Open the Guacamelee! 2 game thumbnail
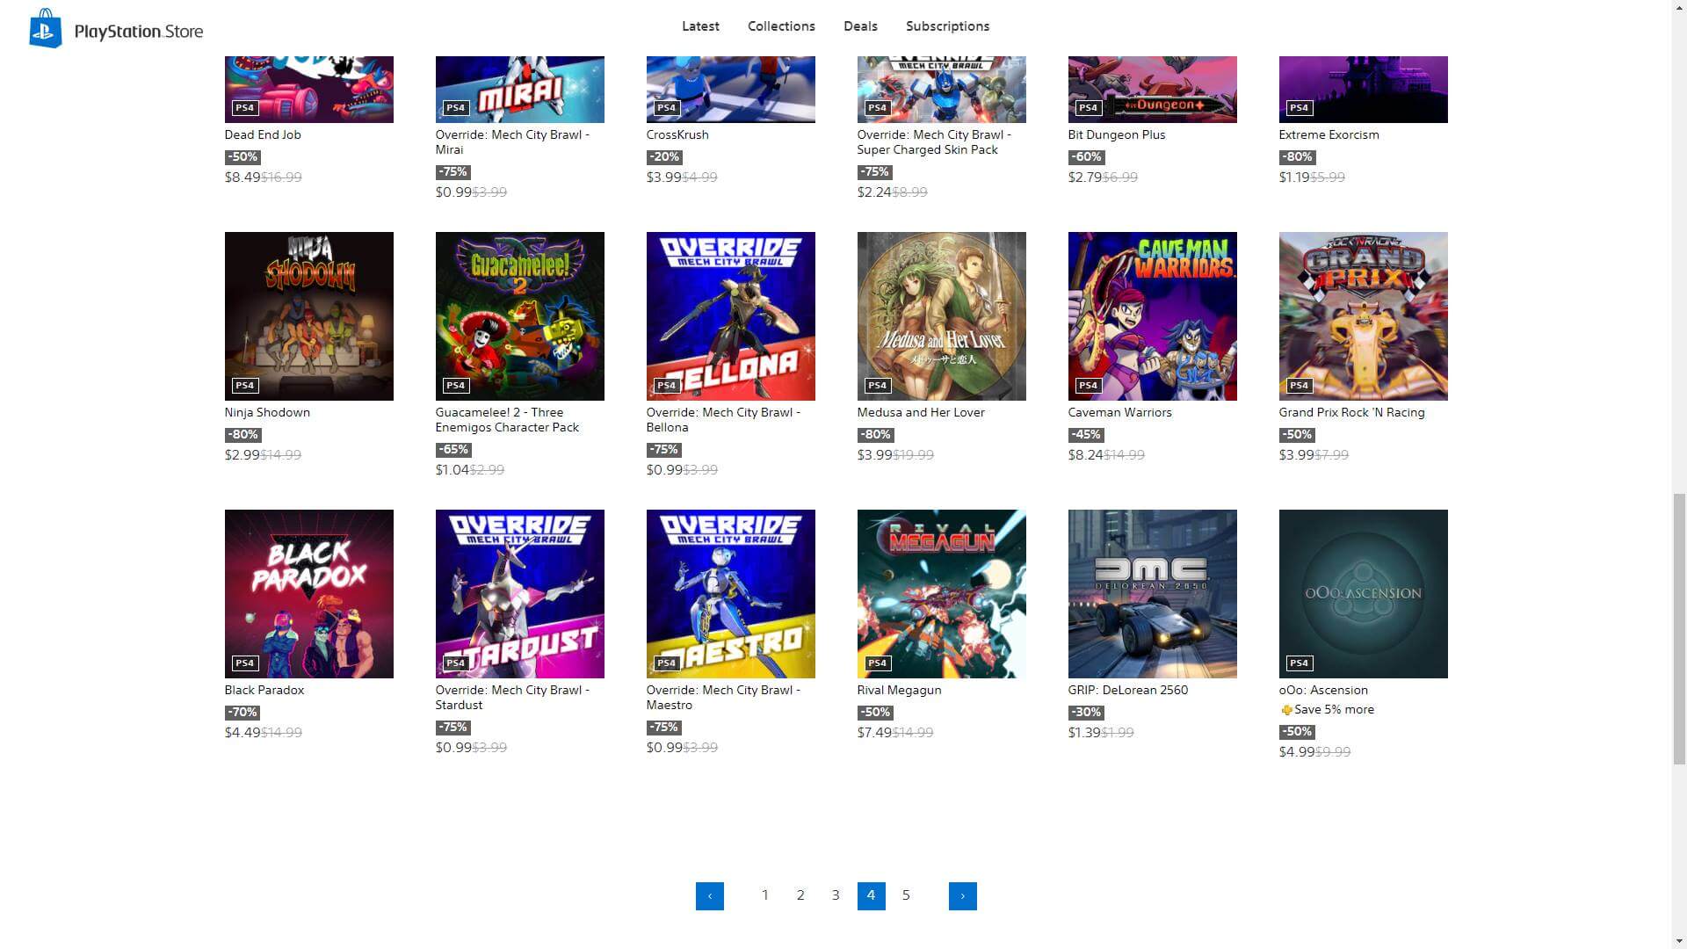 click(519, 316)
